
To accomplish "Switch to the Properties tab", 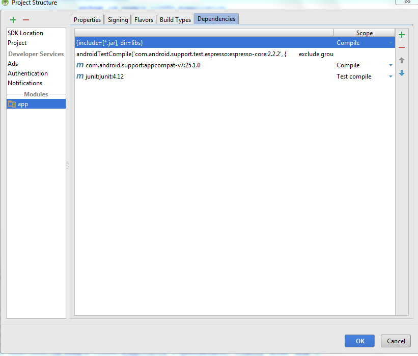I will [87, 20].
